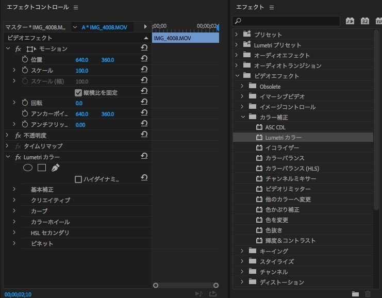382x298 pixels.
Task: Toggle animation stopwatch for 位置
Action: click(x=25, y=59)
